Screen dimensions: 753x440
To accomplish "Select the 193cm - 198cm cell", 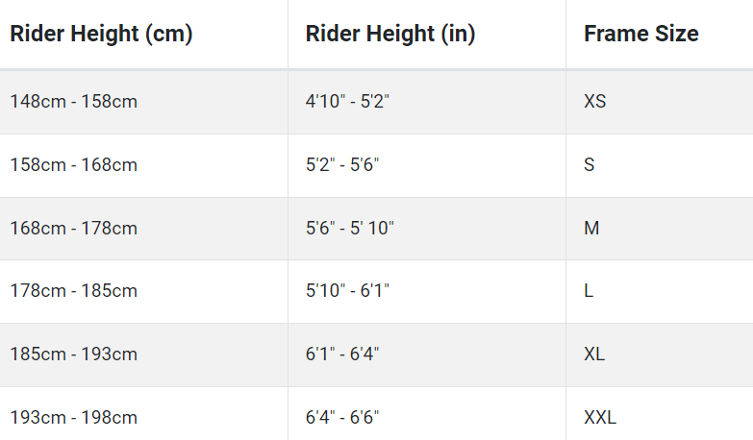I will [143, 414].
